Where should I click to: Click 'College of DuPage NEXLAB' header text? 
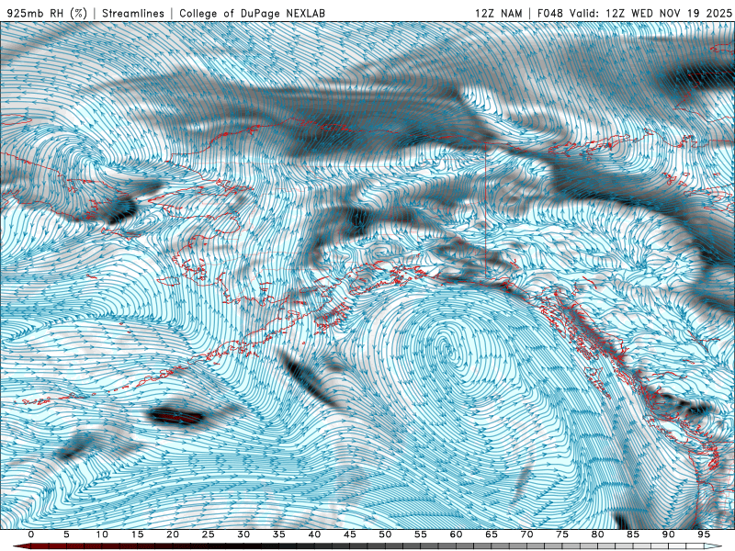(x=252, y=13)
